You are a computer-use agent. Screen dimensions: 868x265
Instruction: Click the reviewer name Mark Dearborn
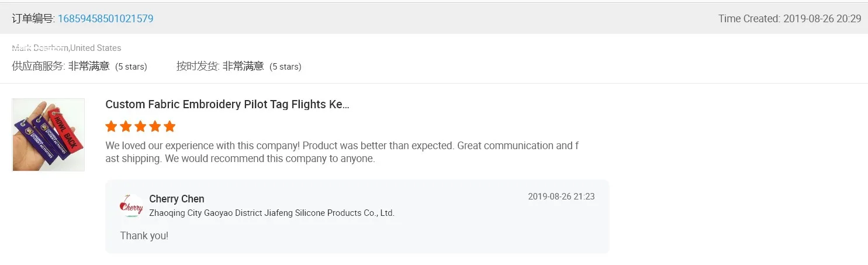point(40,48)
